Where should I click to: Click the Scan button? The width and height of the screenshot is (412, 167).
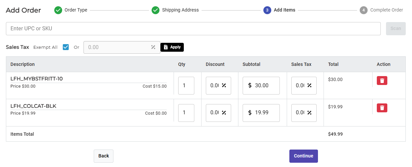pyautogui.click(x=396, y=29)
